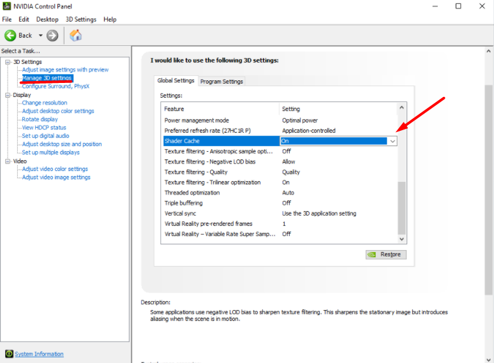Select Texture filtering - Negative LOD bias row
Screen dimensions: 494x363
[x=280, y=162]
